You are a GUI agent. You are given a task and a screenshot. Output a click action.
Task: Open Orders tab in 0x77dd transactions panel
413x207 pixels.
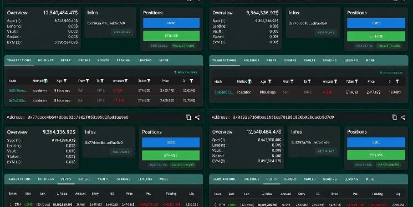click(x=290, y=60)
